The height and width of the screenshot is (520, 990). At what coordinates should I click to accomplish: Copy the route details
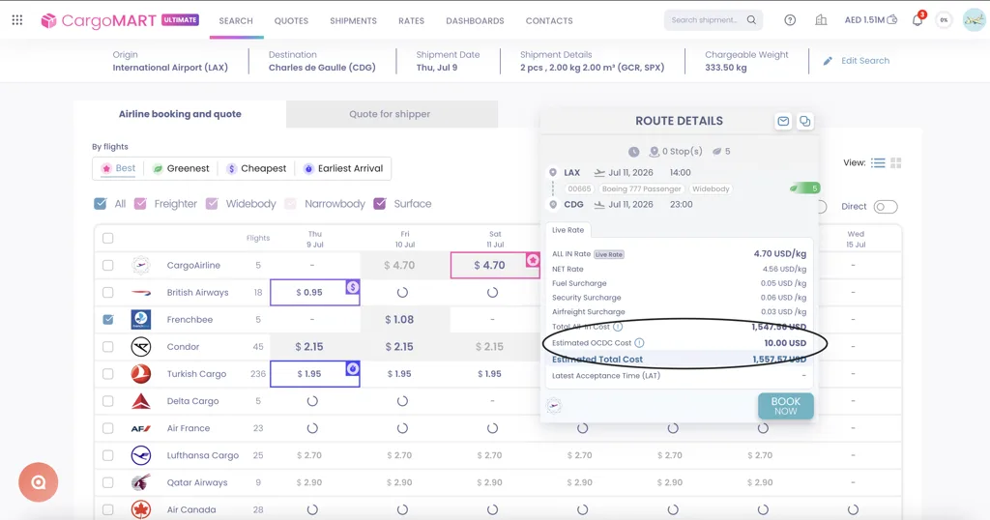point(805,121)
